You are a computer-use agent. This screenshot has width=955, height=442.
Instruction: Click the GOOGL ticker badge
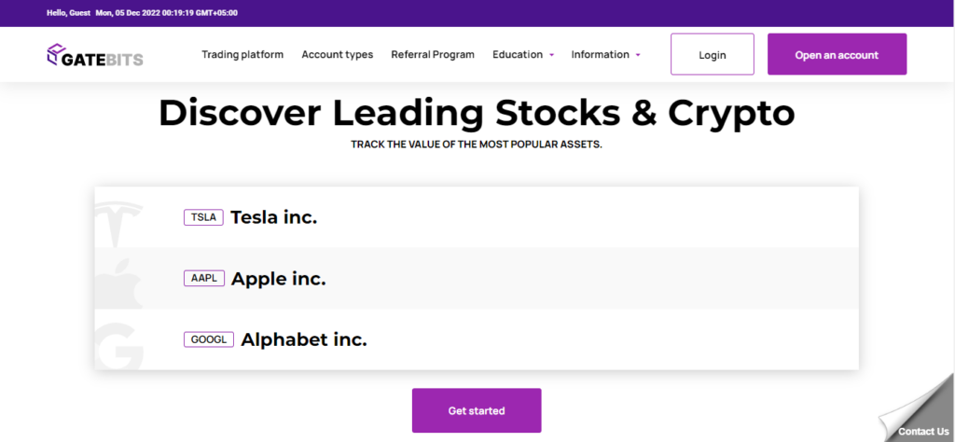[209, 339]
